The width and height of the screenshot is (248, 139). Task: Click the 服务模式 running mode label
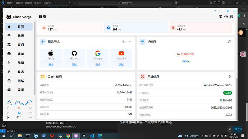pyautogui.click(x=226, y=100)
